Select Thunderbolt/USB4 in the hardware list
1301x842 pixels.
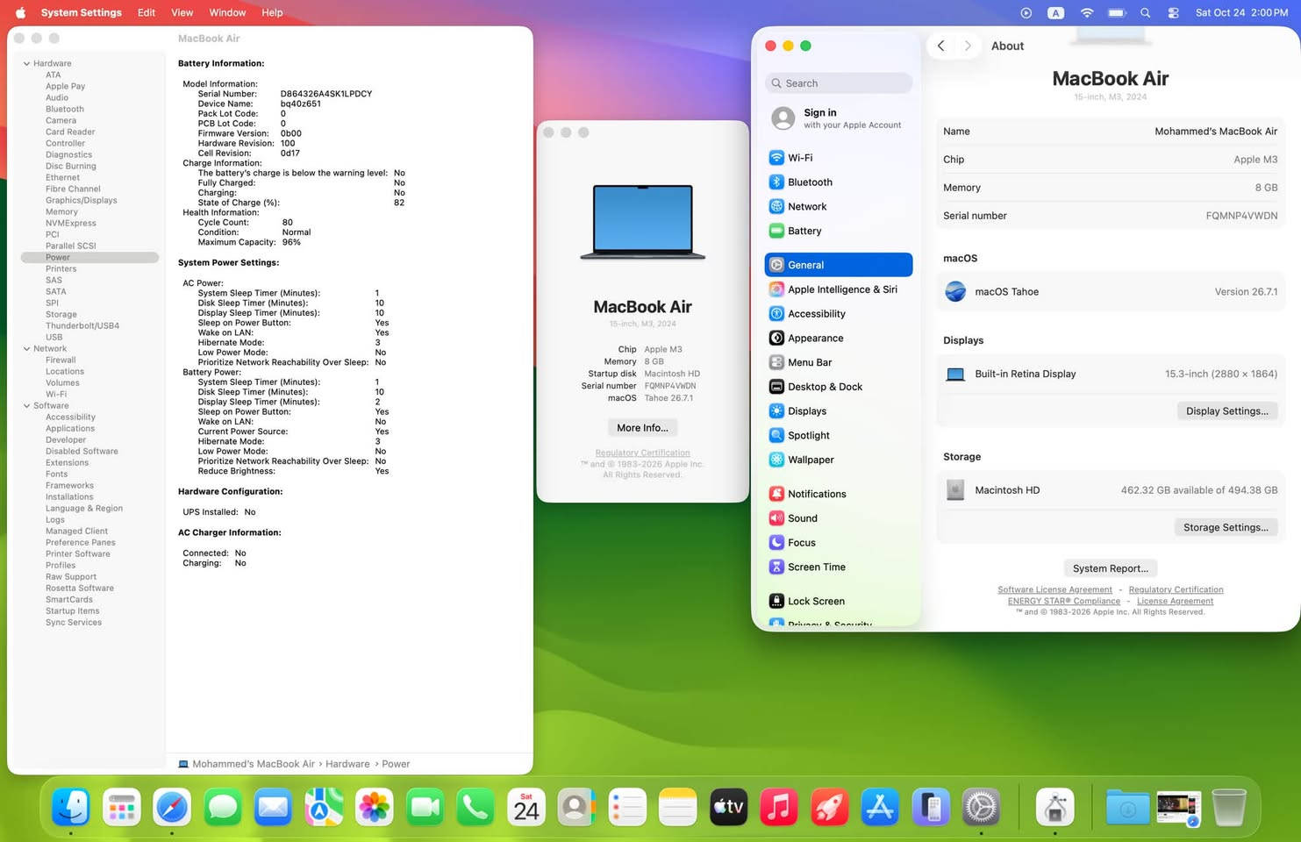(x=82, y=325)
